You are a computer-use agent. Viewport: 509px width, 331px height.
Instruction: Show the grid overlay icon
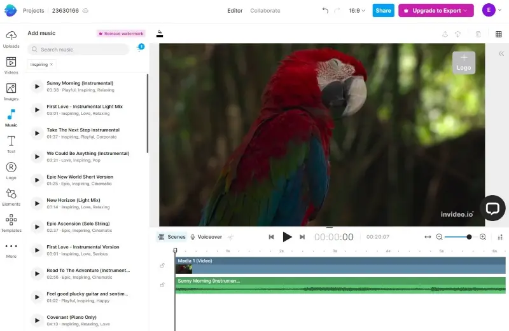(498, 34)
